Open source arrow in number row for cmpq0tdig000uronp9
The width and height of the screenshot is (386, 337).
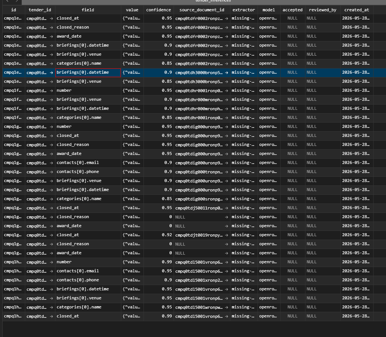pos(226,127)
